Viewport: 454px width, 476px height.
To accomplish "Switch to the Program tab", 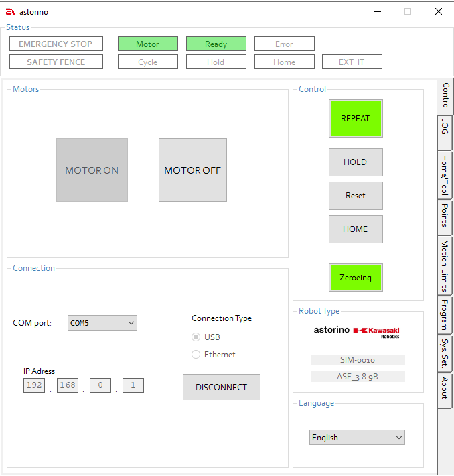I will click(445, 315).
